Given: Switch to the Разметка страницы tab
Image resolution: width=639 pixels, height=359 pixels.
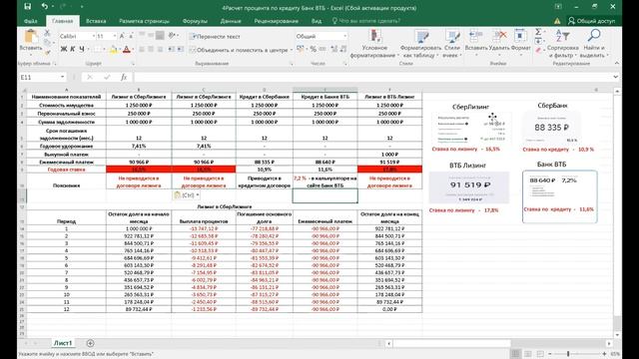Looking at the screenshot, I should (144, 21).
